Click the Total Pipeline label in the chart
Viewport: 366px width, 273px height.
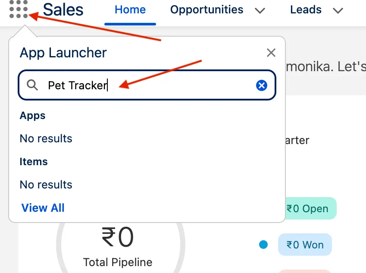[117, 262]
